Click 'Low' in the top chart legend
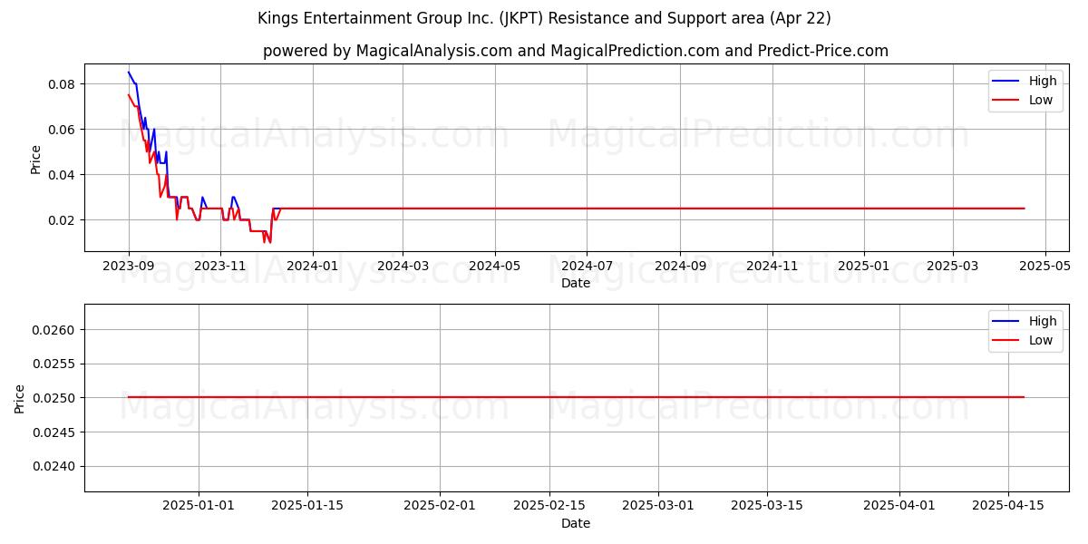 pyautogui.click(x=1041, y=101)
